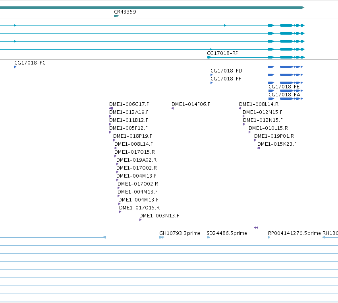Click the DME1-005F12.F feature label
Screen dimensions: 338x303
click(128, 128)
